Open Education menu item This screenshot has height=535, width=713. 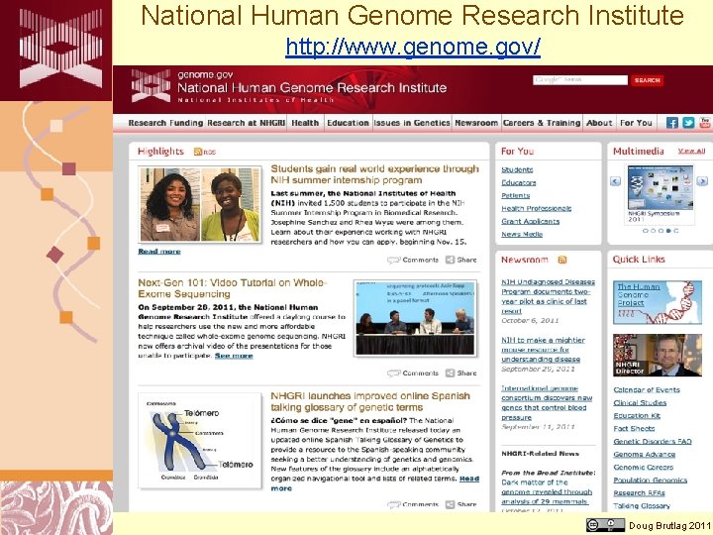(348, 123)
